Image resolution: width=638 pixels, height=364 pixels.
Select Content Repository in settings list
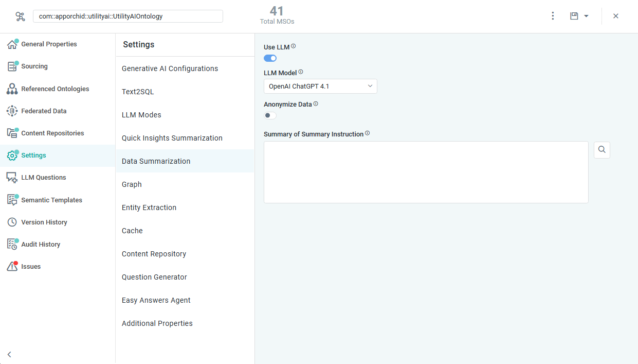point(185,254)
